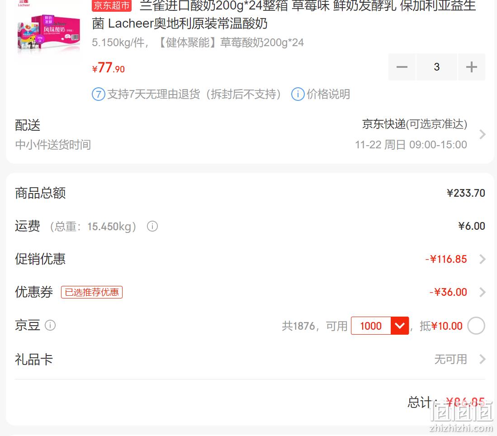Image resolution: width=497 pixels, height=436 pixels.
Task: Open the 价格说明 info icon
Action: [298, 94]
